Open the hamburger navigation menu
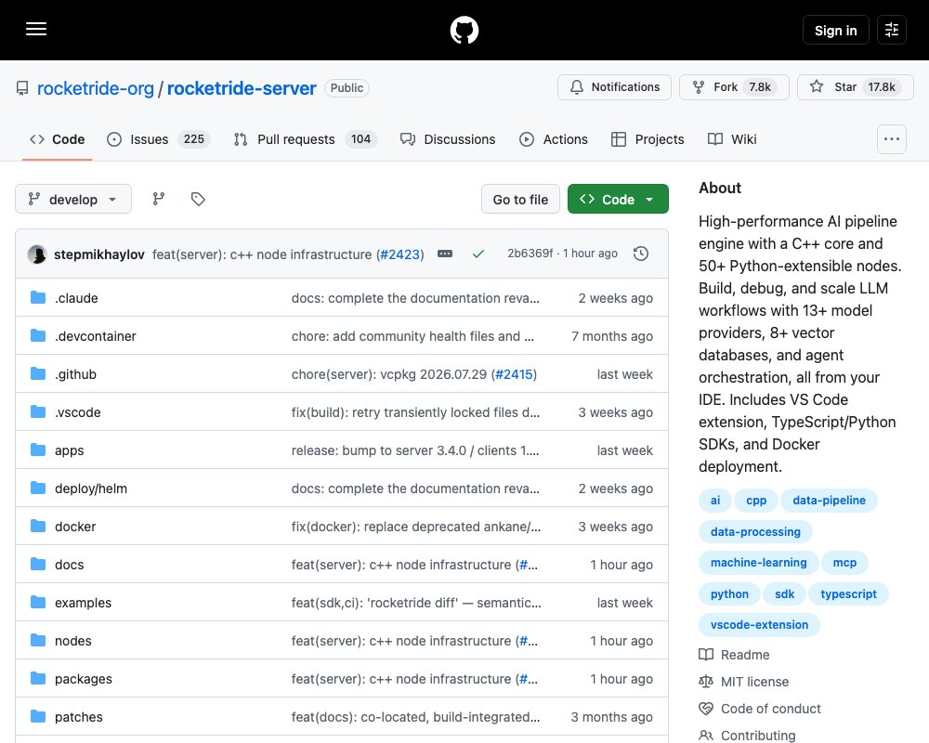The width and height of the screenshot is (929, 743). coord(36,29)
